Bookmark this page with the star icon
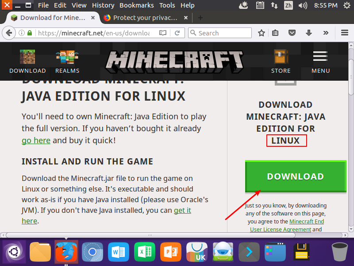 262,33
